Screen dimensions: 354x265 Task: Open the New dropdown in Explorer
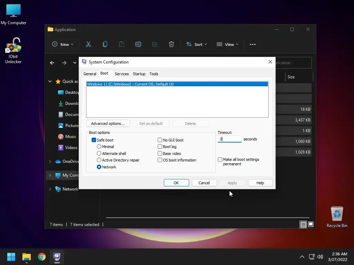coord(63,45)
